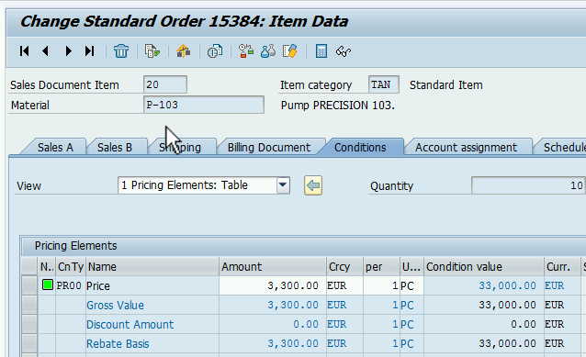Select the Conditions tab
This screenshot has width=586, height=357.
pyautogui.click(x=360, y=147)
